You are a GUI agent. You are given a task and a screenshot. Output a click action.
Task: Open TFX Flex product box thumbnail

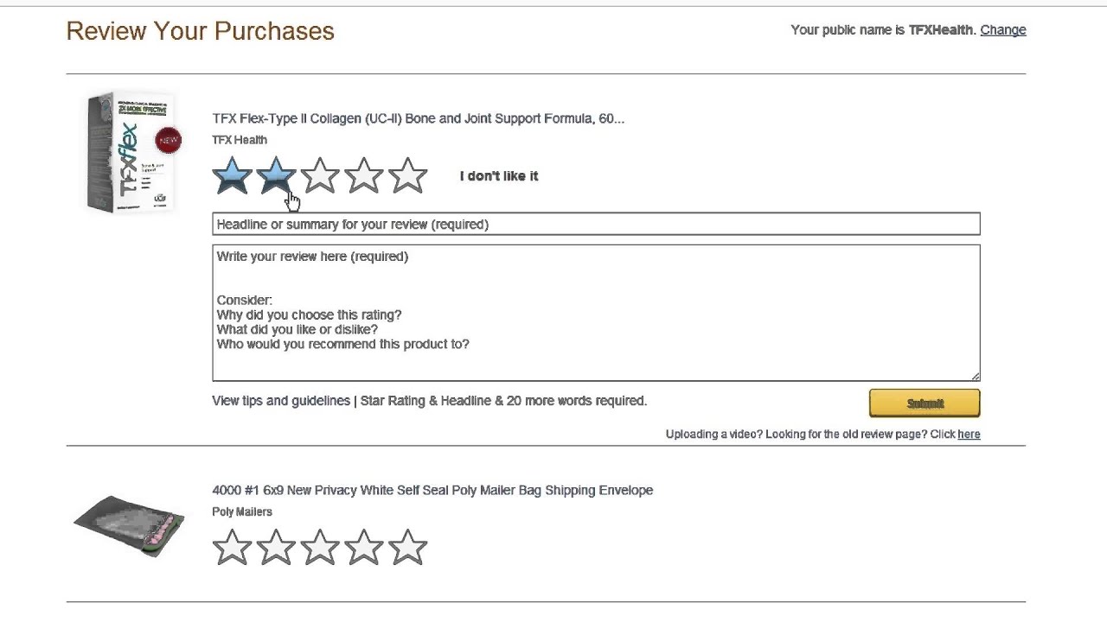131,152
